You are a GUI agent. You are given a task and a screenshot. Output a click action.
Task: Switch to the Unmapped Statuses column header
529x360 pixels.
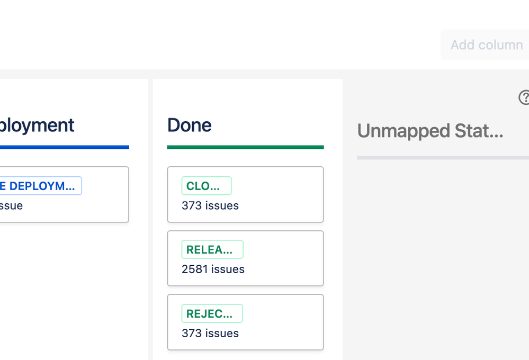click(430, 131)
